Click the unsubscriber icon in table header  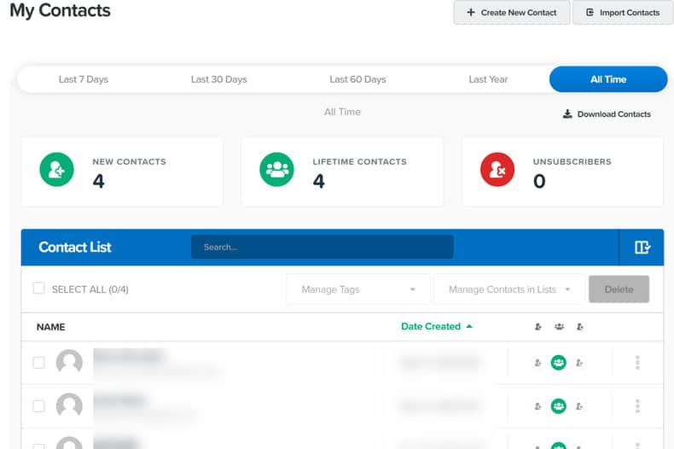[x=579, y=327]
